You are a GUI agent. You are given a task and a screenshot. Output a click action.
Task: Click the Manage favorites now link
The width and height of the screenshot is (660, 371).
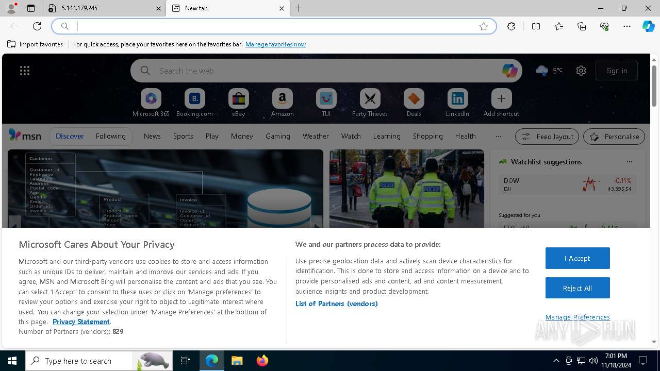(275, 44)
